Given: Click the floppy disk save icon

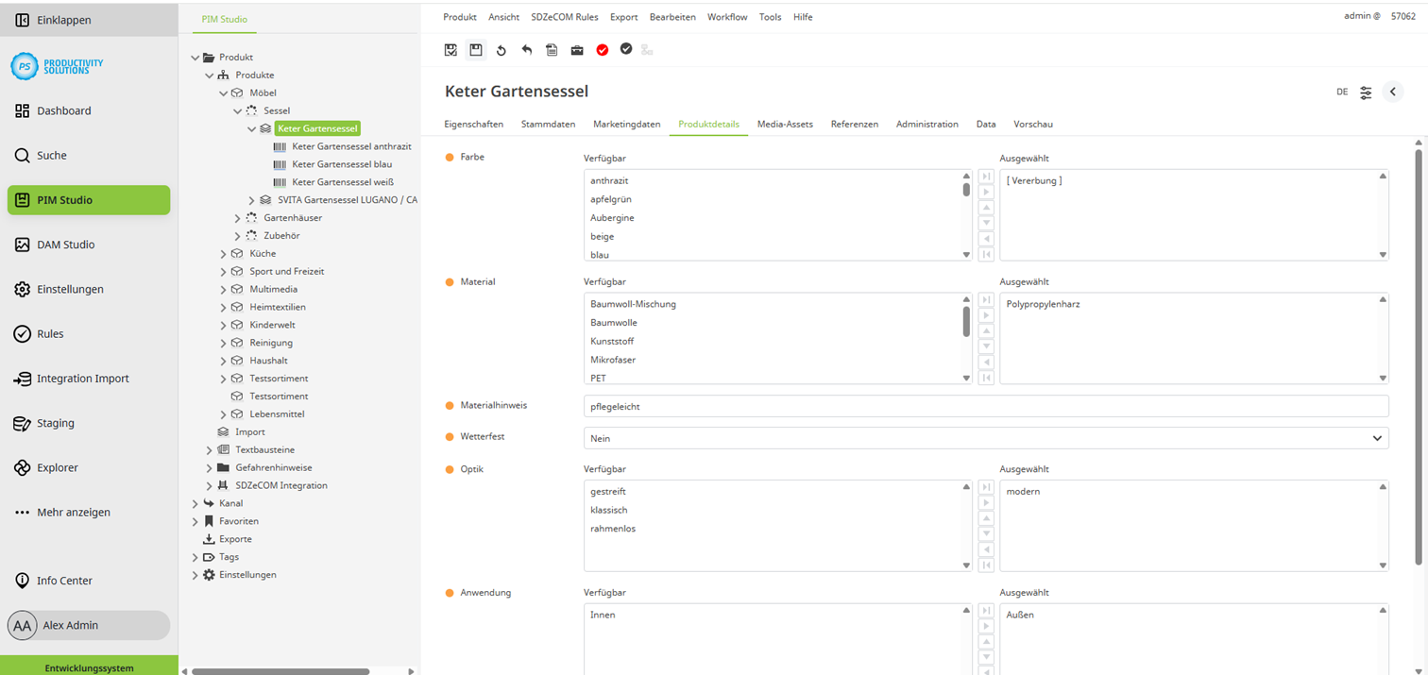Looking at the screenshot, I should click(x=476, y=50).
